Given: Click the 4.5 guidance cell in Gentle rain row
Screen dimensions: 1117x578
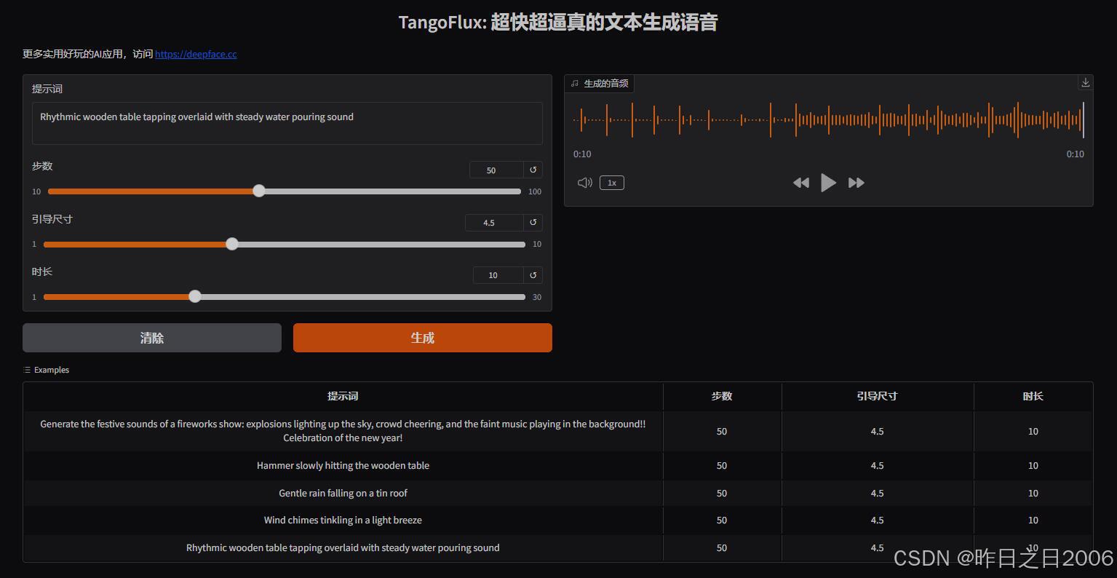Looking at the screenshot, I should [877, 493].
